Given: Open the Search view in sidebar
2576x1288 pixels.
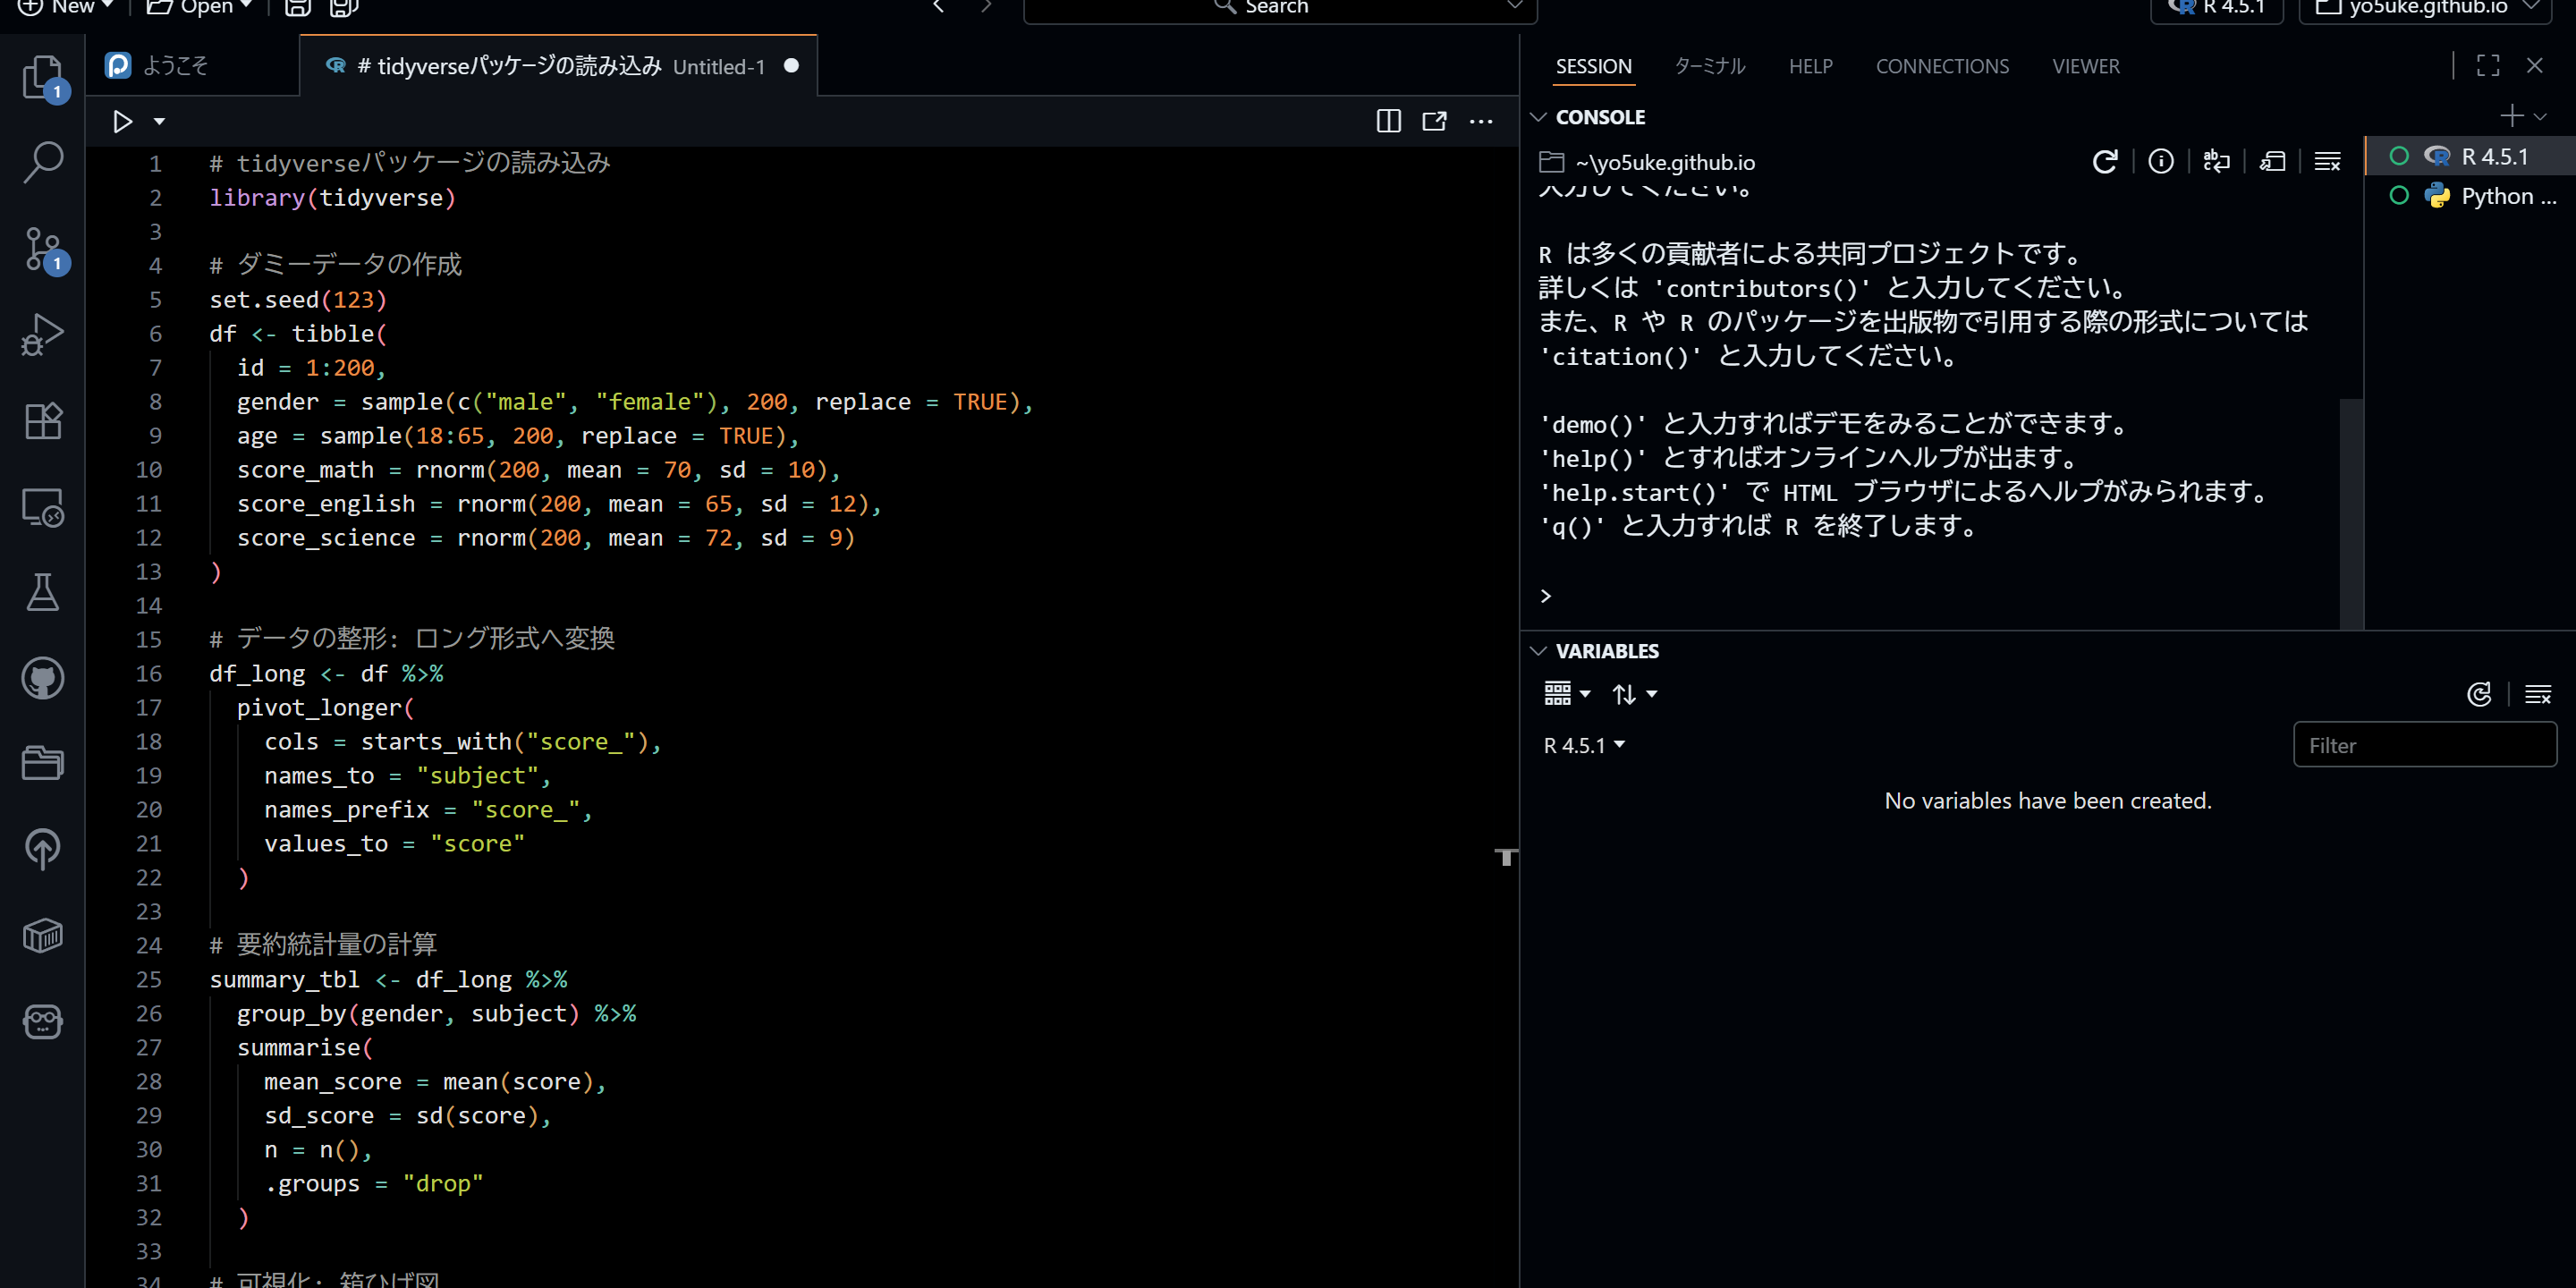Looking at the screenshot, I should (x=42, y=162).
